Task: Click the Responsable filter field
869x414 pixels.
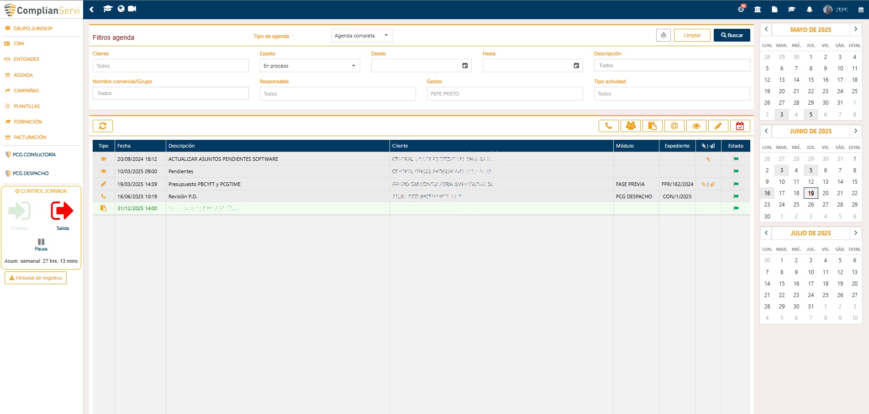Action: (x=337, y=94)
